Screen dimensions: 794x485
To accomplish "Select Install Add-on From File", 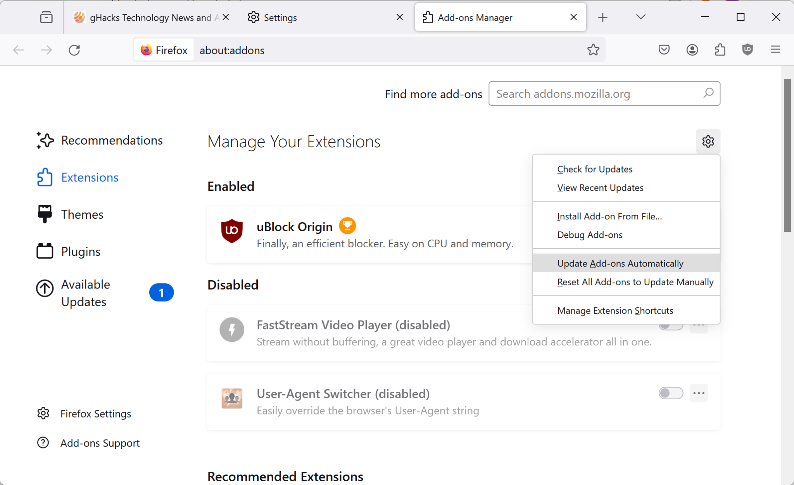I will tap(626, 216).
